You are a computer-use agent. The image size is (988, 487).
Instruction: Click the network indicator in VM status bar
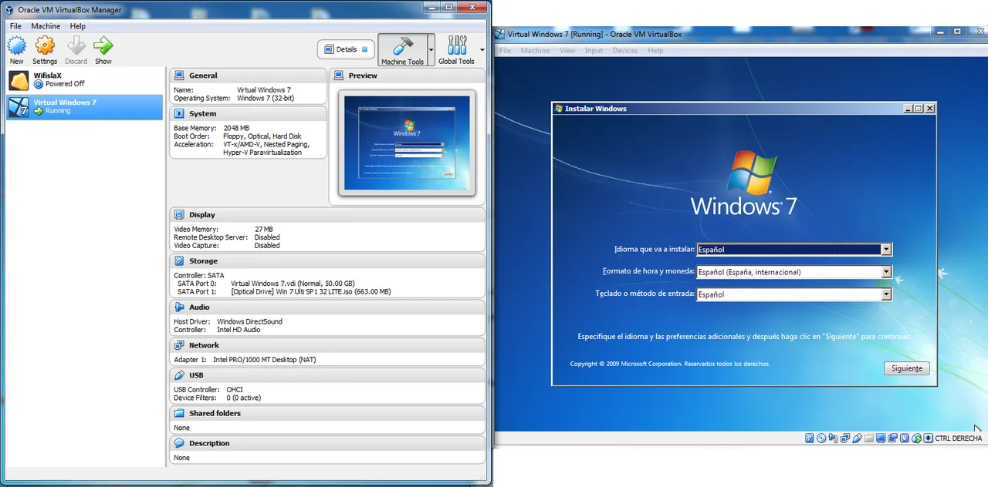point(844,438)
